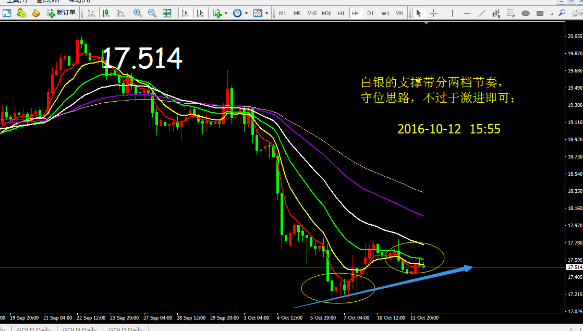The width and height of the screenshot is (583, 331).
Task: Switch chart to candlestick style
Action: pyautogui.click(x=106, y=14)
